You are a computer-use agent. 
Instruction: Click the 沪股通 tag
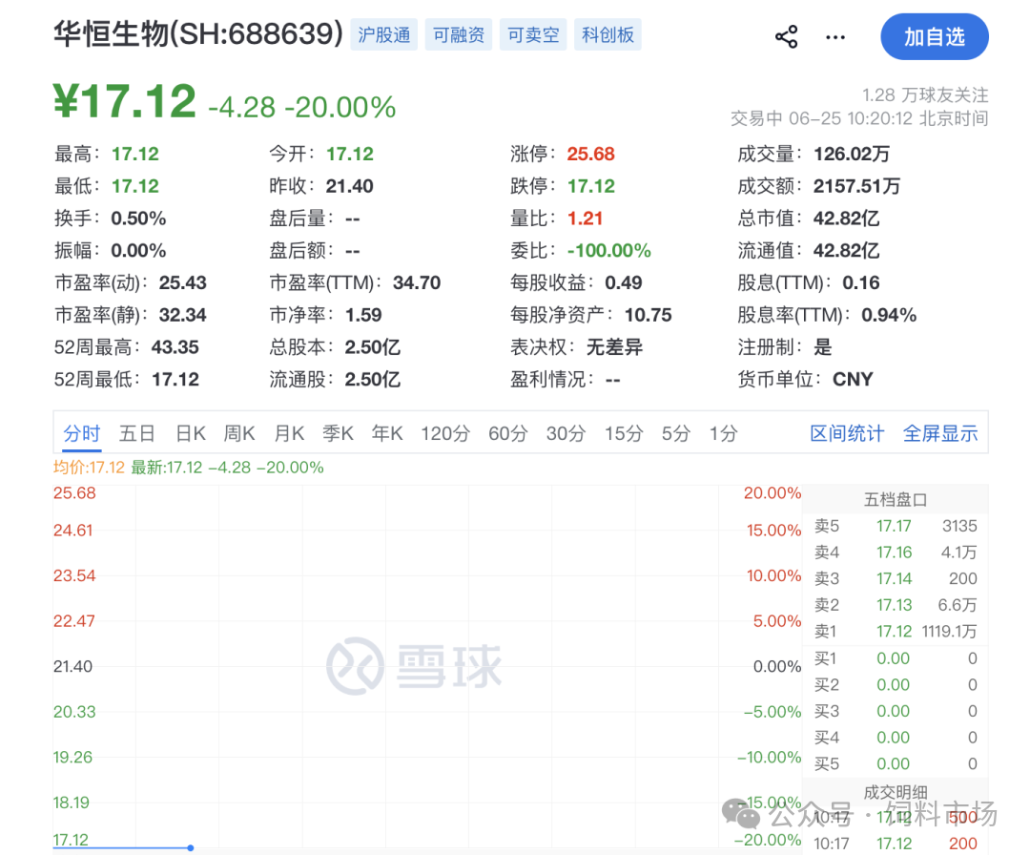(x=384, y=35)
